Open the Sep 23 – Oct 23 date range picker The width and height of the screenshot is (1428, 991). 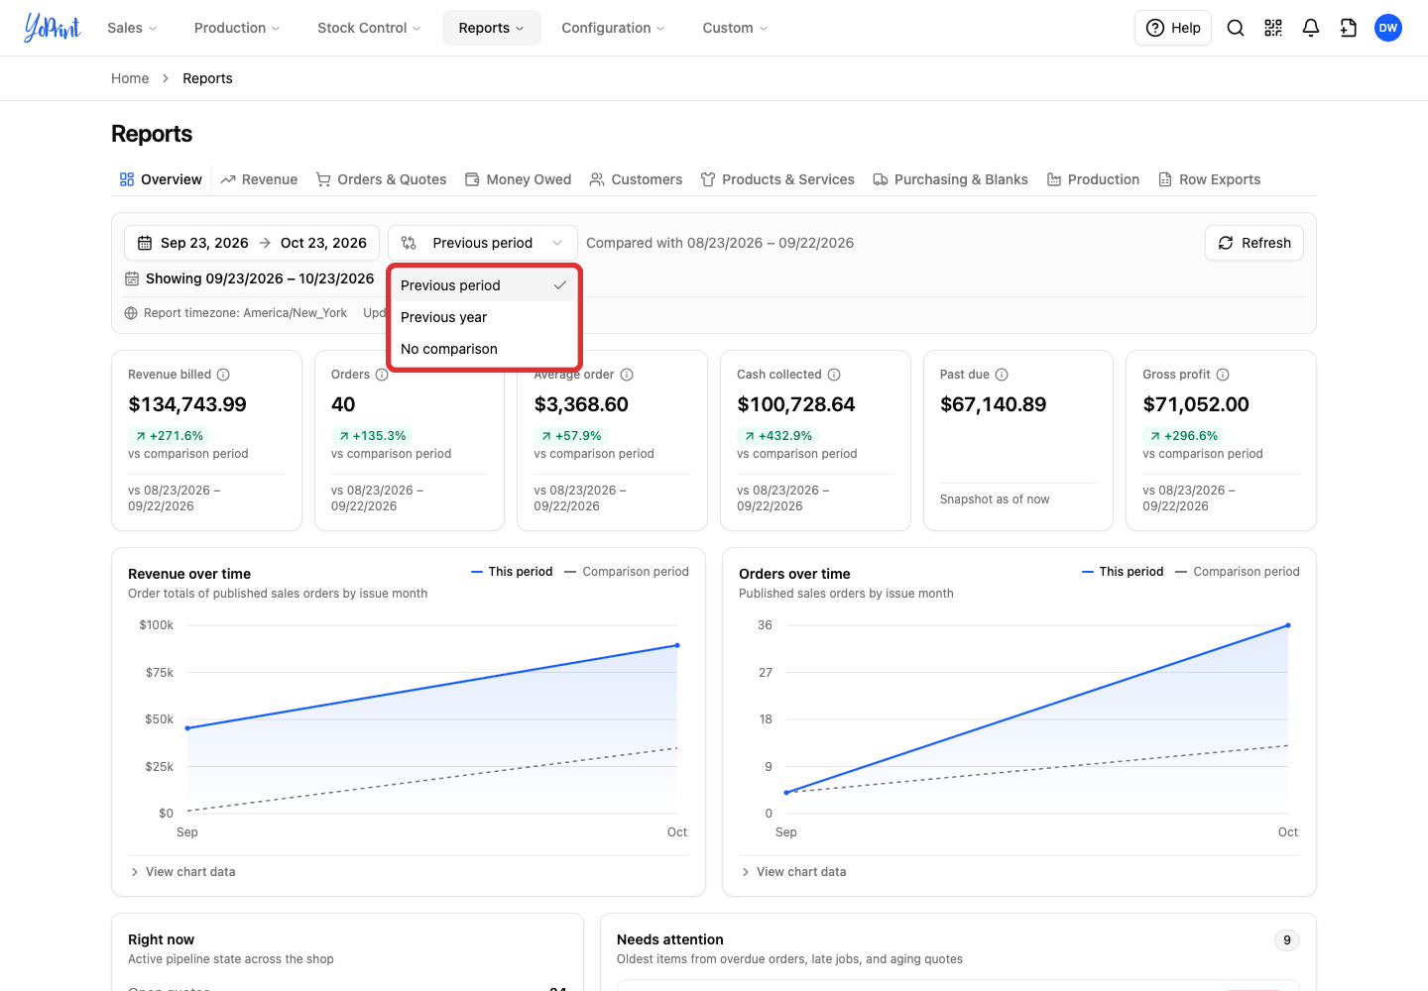click(252, 243)
